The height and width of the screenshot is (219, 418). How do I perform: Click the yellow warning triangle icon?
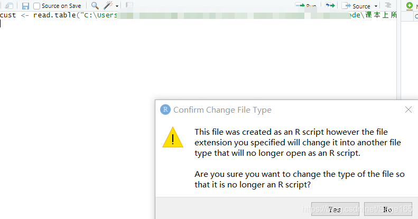[173, 137]
